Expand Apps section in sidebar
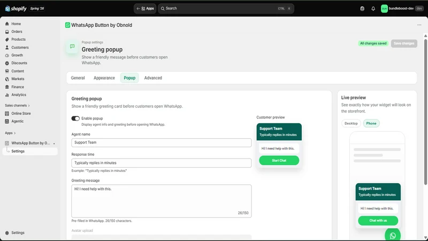Screen dimensions: 428x241 [x=10, y=133]
